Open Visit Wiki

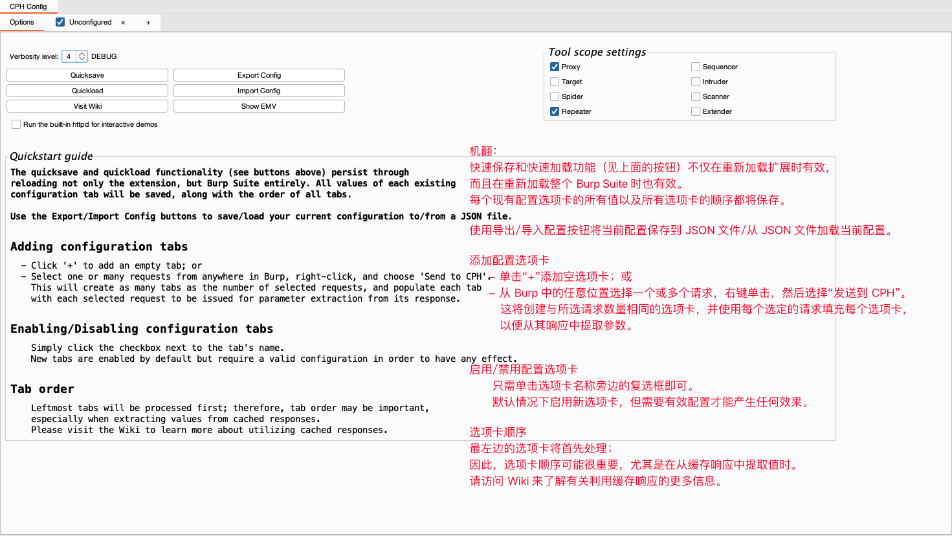87,106
